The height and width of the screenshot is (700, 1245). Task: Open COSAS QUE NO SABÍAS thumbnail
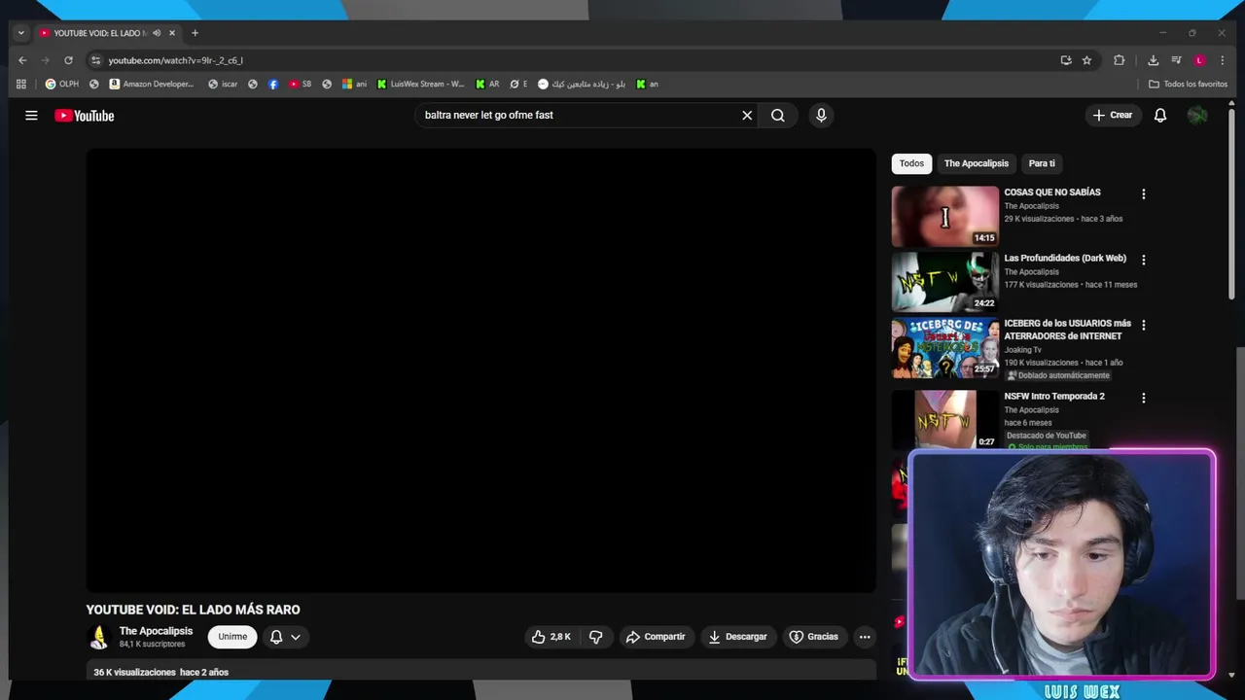(944, 217)
